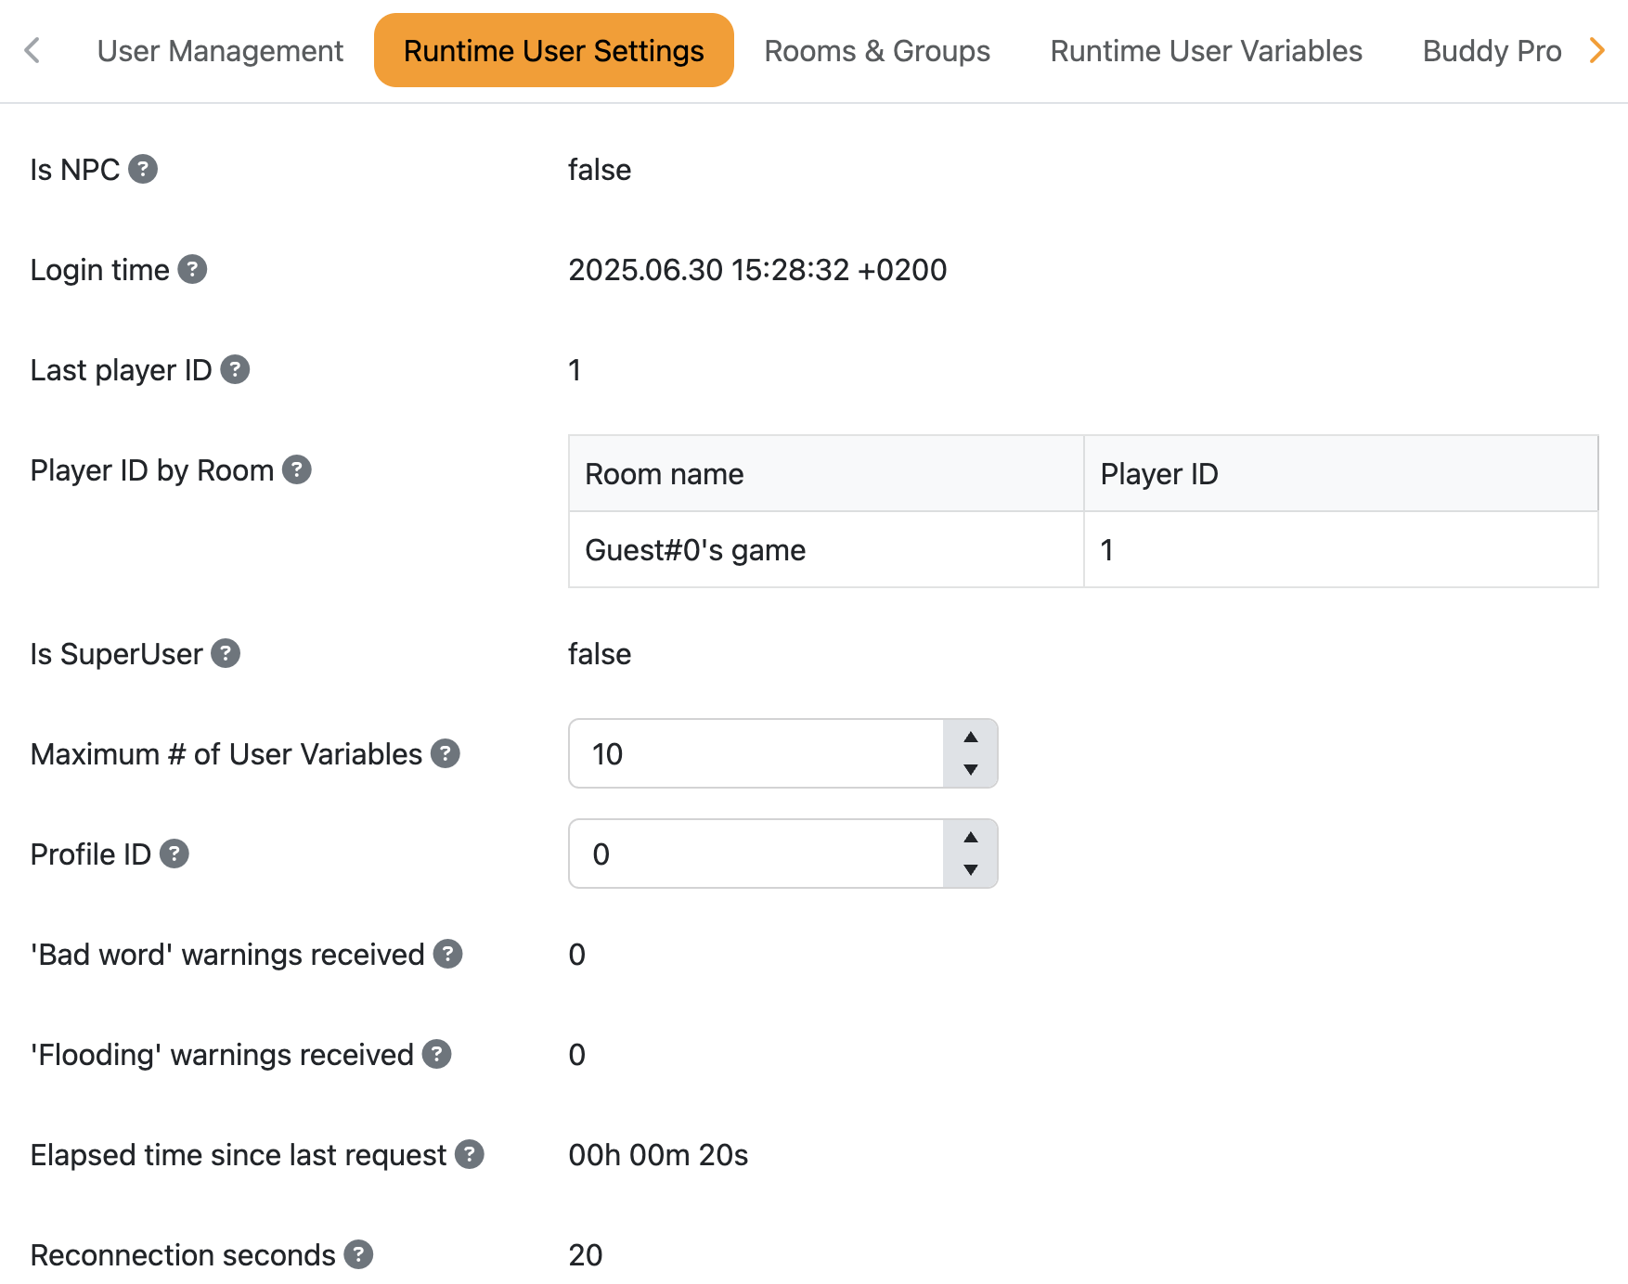Screen dimensions: 1628x1284
Task: Open help for 'Elapsed time since last request'
Action: (471, 1154)
